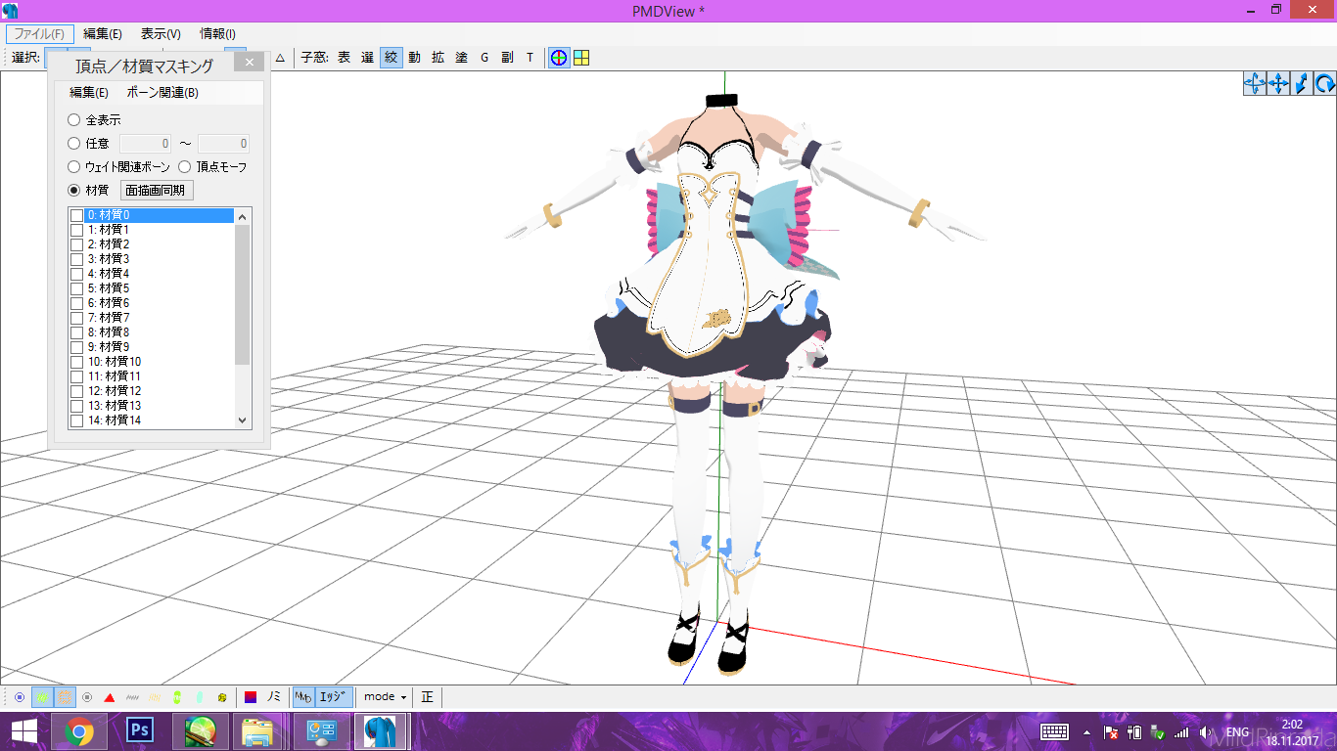
Task: Open the ファイル(F) menu
Action: (39, 33)
